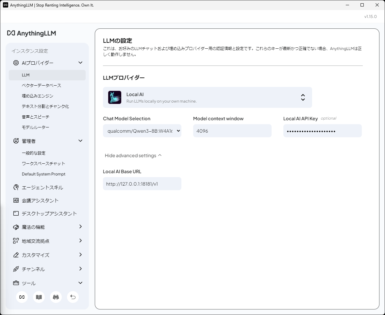Open the LLM provider selector arrows
The height and width of the screenshot is (315, 385).
point(303,97)
